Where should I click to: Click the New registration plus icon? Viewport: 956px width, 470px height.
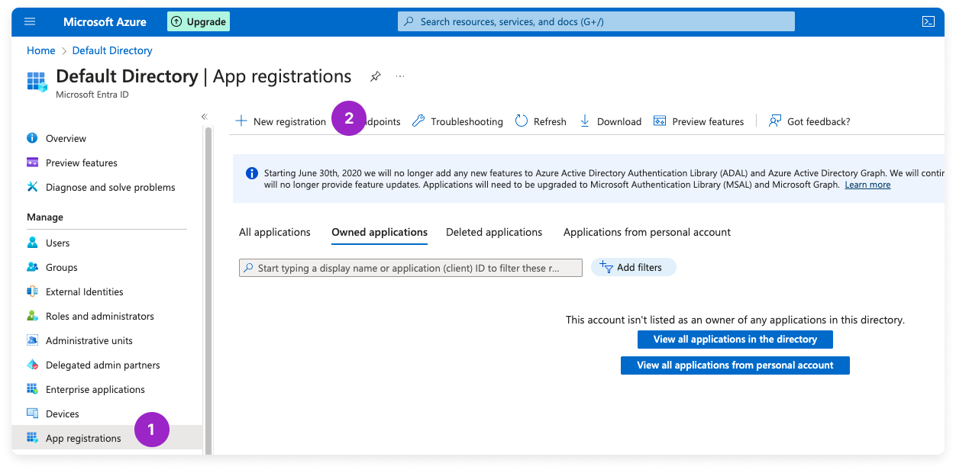point(241,121)
